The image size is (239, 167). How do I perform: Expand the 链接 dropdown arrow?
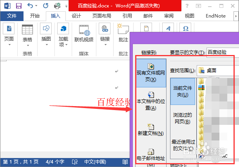pyautogui.click(x=105, y=44)
